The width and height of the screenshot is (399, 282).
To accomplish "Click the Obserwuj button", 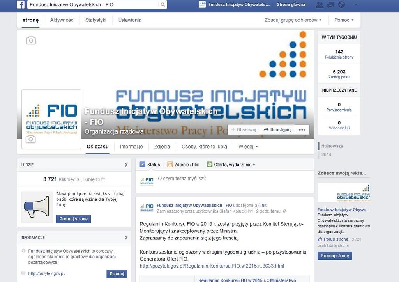I will 244,129.
